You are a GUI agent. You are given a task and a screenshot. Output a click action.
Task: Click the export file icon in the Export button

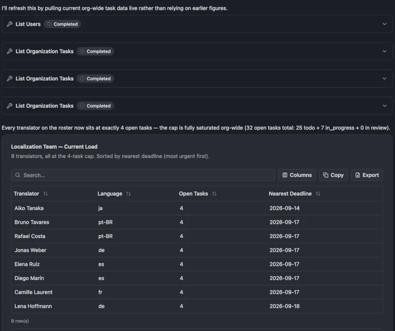tap(357, 175)
